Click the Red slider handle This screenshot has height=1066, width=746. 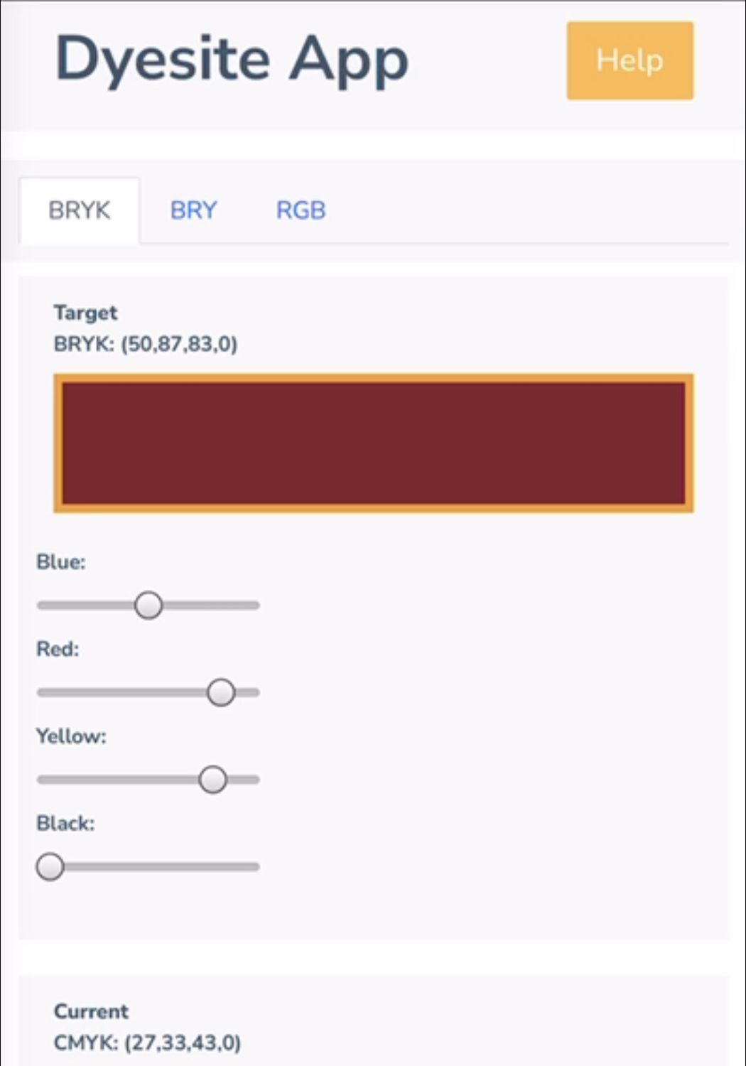(221, 691)
